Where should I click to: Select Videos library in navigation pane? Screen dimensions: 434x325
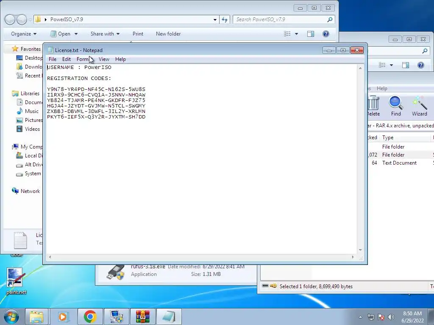(28, 129)
